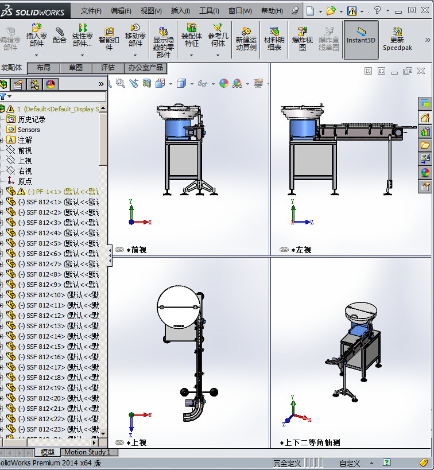The width and height of the screenshot is (434, 470).
Task: Switch to the 草图 tab
Action: click(76, 68)
